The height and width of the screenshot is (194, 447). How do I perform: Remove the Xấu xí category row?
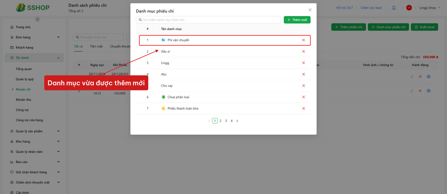(303, 51)
